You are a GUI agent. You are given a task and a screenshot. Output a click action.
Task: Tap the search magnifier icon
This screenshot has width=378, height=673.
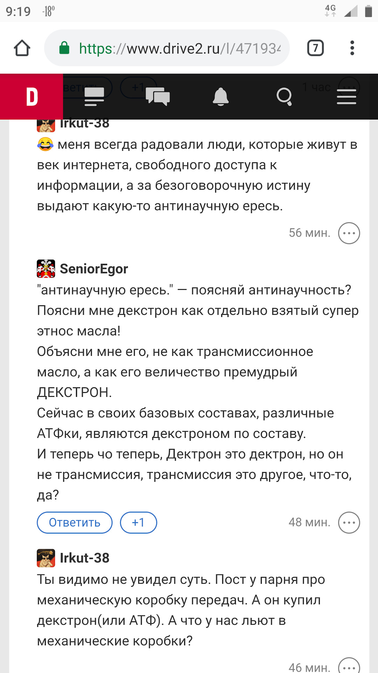[284, 97]
